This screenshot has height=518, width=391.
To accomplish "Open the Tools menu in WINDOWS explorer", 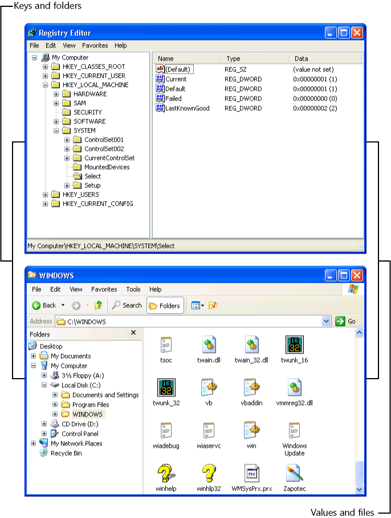I will click(x=133, y=290).
